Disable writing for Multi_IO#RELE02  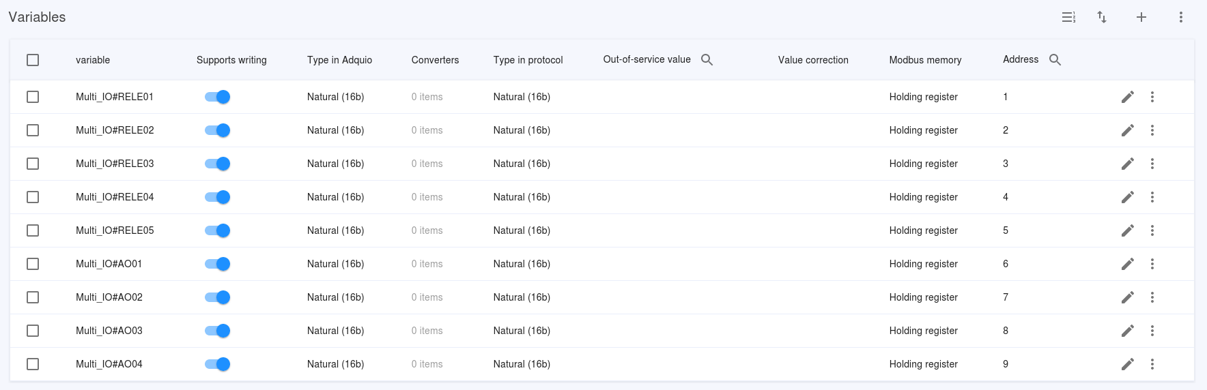(x=218, y=130)
